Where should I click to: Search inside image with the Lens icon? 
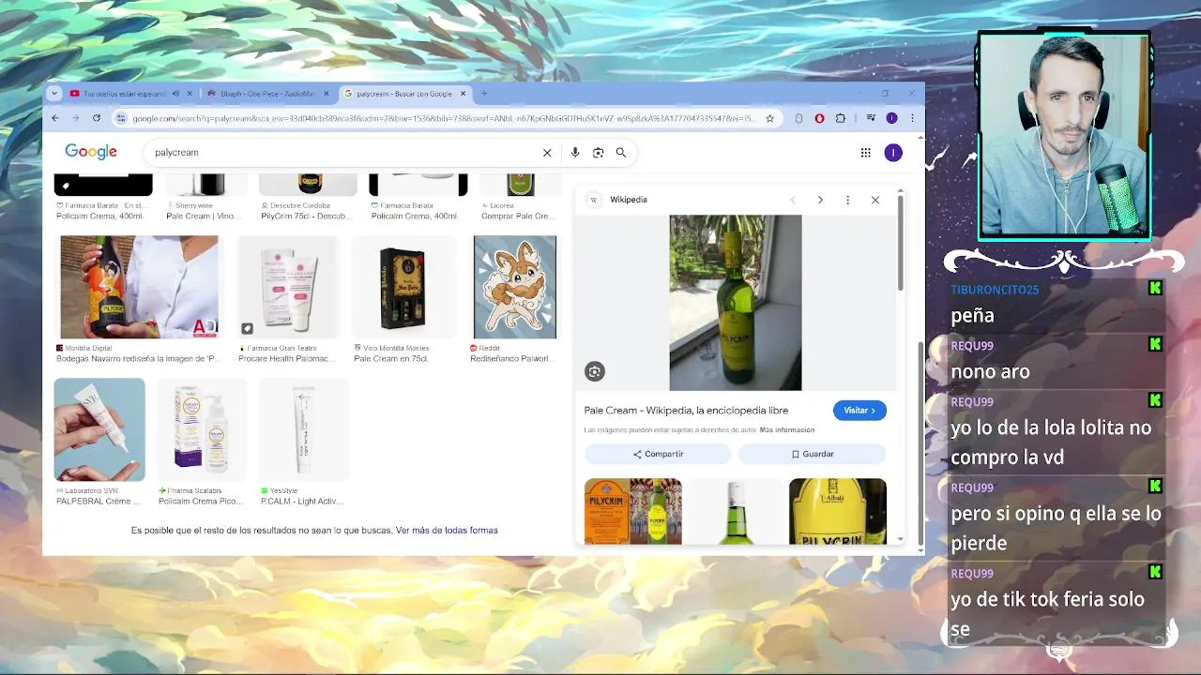(x=594, y=372)
